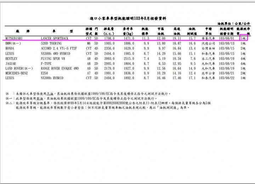Click displacement value 1995.0
Viewport: 255px width, 184px height.
(109, 43)
